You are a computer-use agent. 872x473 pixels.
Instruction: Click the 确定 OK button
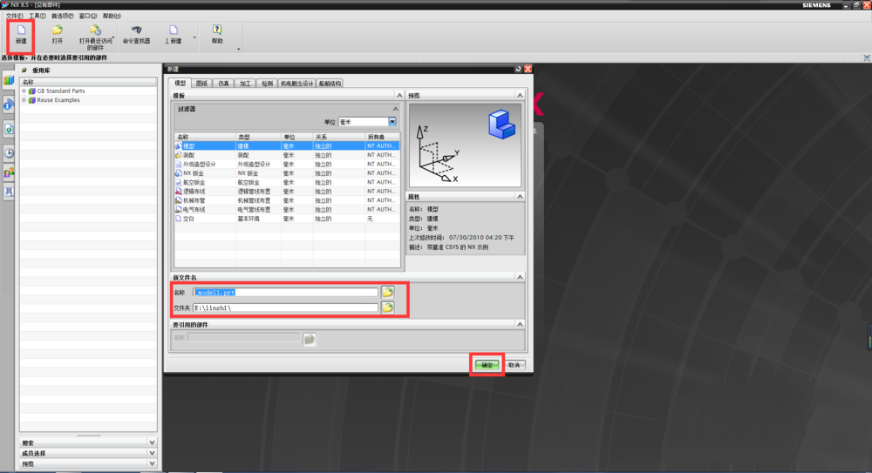coord(487,365)
